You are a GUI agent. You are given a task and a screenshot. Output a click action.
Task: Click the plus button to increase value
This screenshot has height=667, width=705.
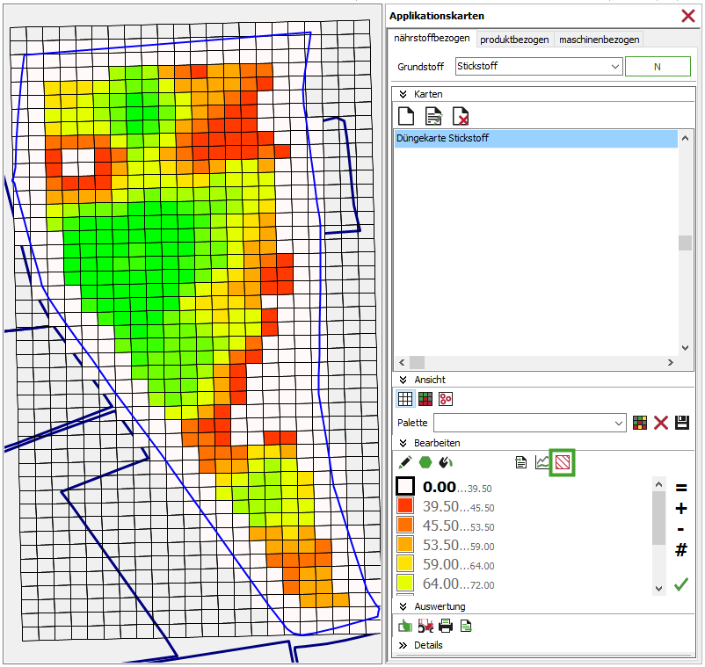[681, 509]
